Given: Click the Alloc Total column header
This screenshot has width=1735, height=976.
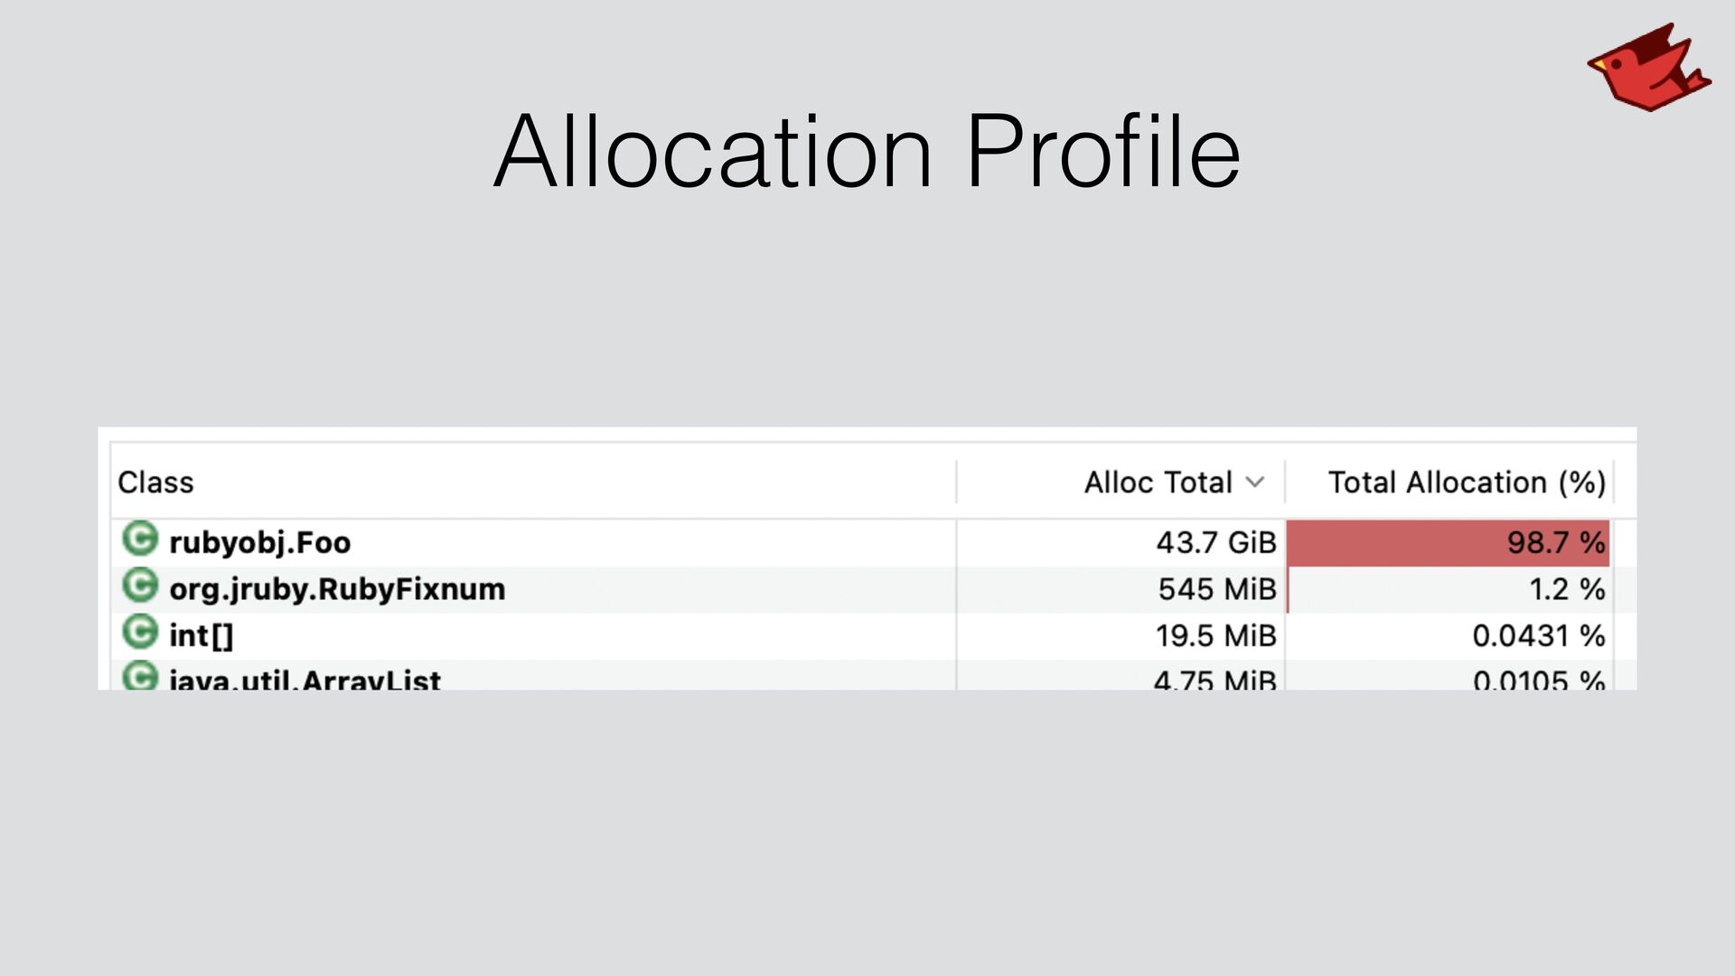Looking at the screenshot, I should point(1158,483).
